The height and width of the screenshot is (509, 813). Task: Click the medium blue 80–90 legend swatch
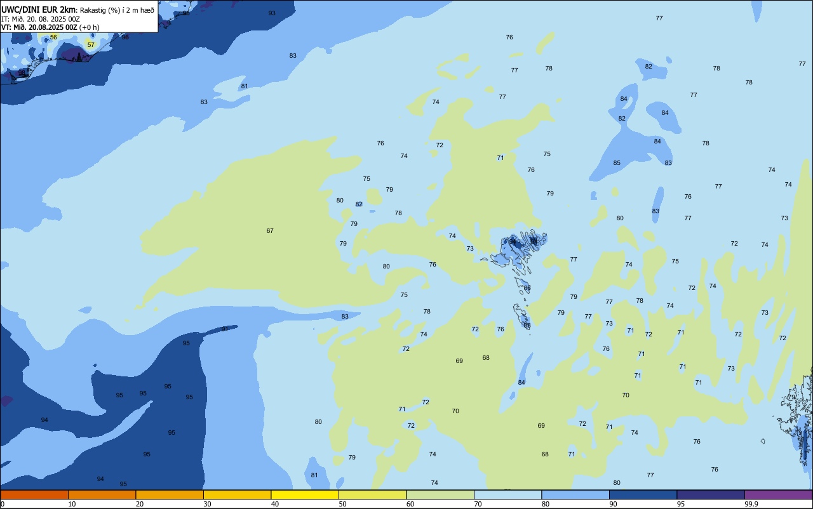click(x=575, y=494)
